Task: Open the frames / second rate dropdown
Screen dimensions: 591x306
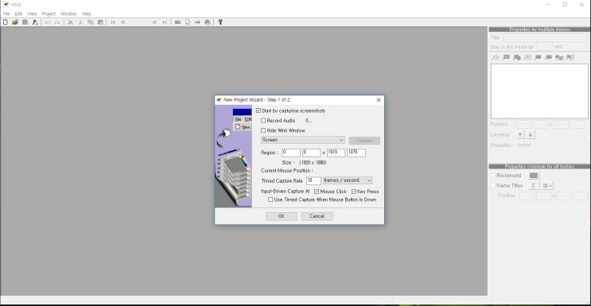Action: tap(348, 180)
